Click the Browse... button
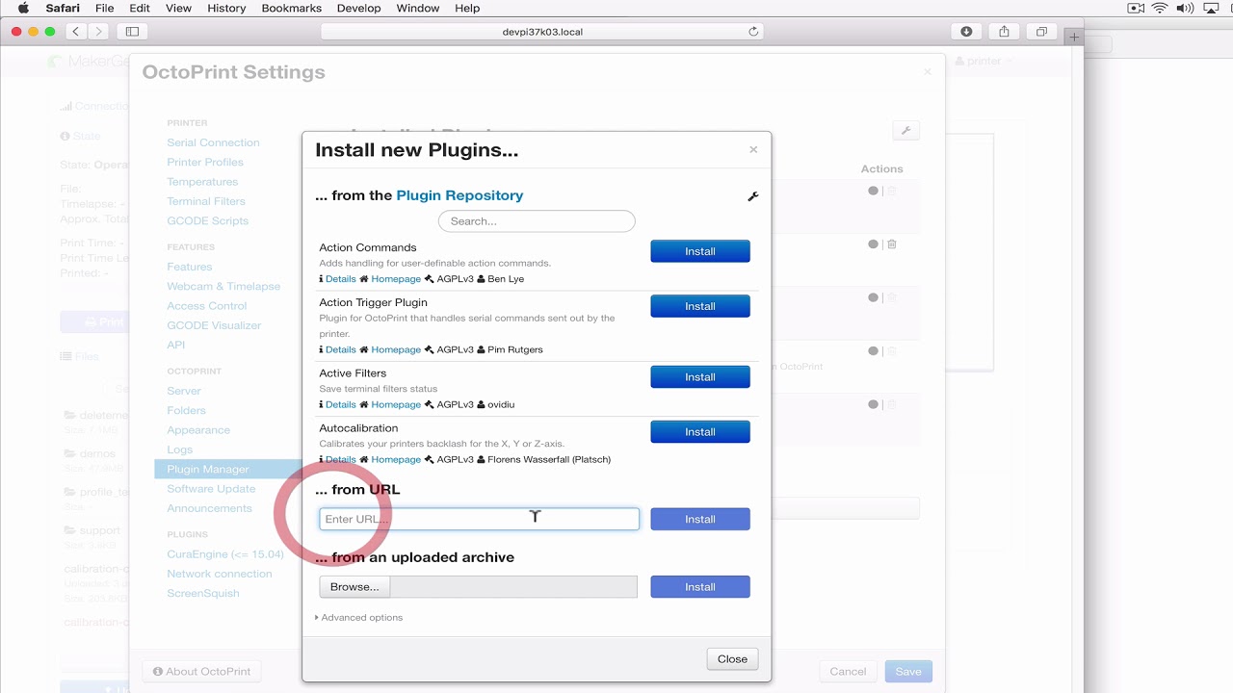Viewport: 1233px width, 693px height. pyautogui.click(x=354, y=586)
